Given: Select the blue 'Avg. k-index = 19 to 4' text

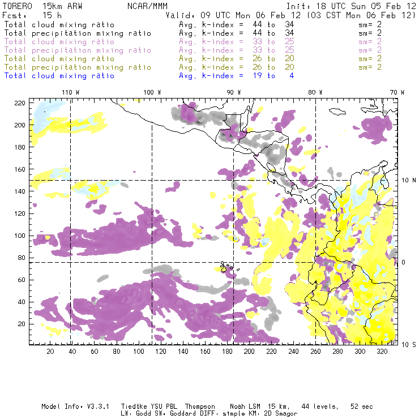Looking at the screenshot, I should point(237,76).
